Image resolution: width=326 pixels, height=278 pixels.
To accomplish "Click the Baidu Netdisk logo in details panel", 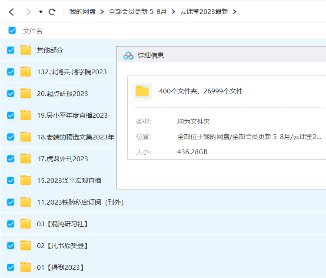I will click(128, 56).
